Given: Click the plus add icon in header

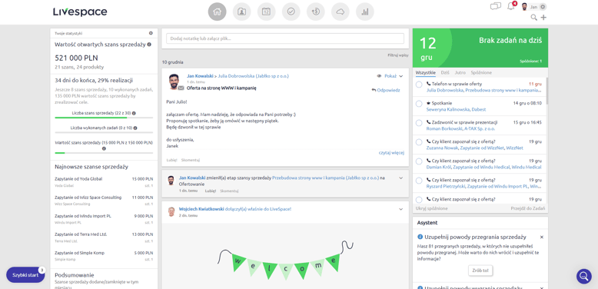Looking at the screenshot, I should (543, 17).
